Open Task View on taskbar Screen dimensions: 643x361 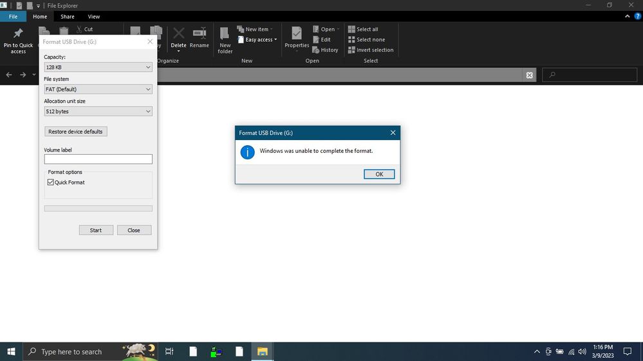click(x=169, y=351)
